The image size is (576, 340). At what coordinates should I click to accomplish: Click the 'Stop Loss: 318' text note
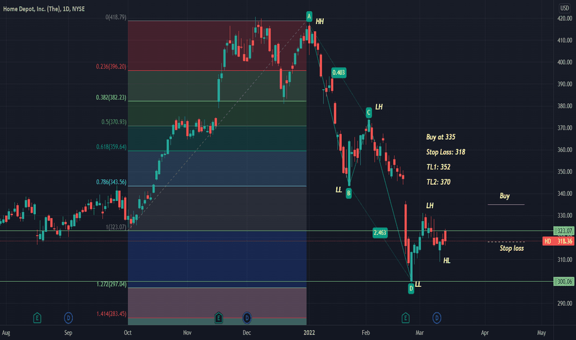tap(446, 152)
